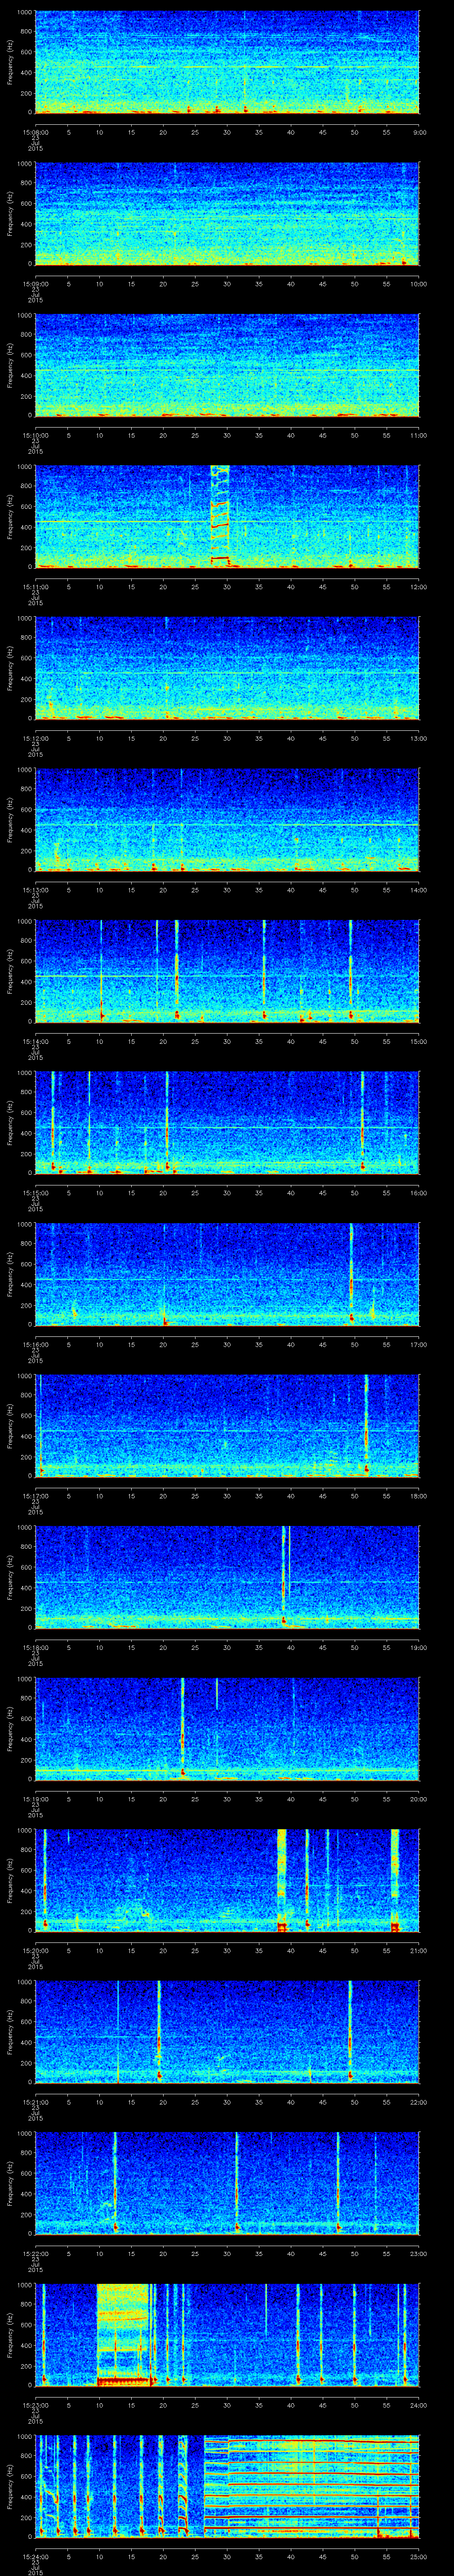The height and width of the screenshot is (2576, 454).
Task: Click Frequency (Hz) axis label of 15:16:00 panel
Action: coord(10,1275)
